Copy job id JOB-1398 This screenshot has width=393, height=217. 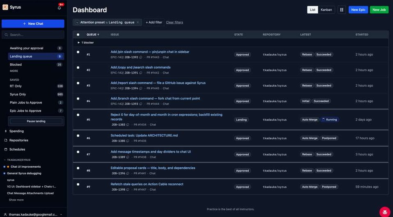(128, 190)
